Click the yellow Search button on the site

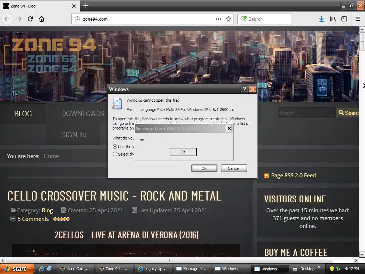348,113
